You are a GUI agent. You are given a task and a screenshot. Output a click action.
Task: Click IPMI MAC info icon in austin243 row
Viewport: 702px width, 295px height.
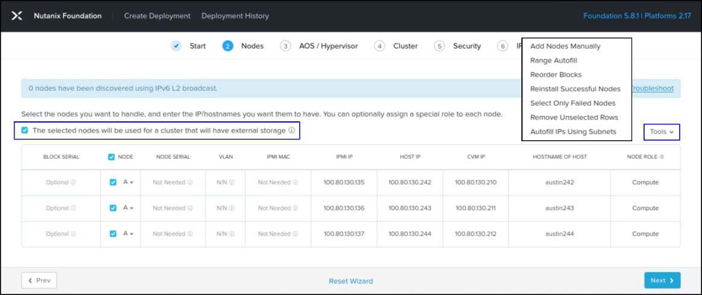(x=296, y=208)
